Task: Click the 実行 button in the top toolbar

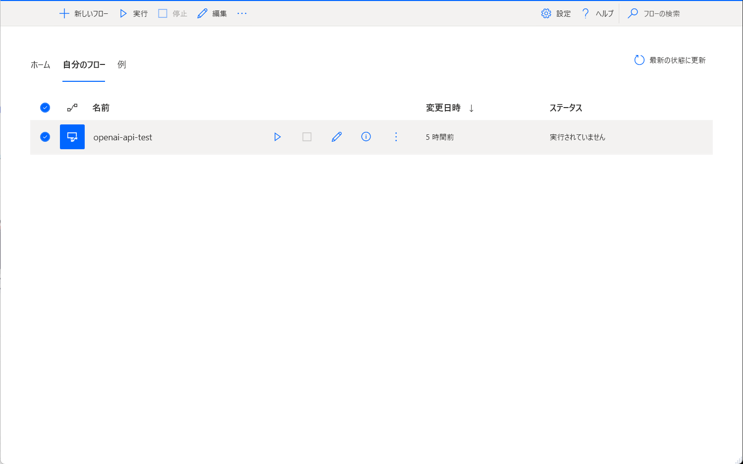Action: [133, 13]
